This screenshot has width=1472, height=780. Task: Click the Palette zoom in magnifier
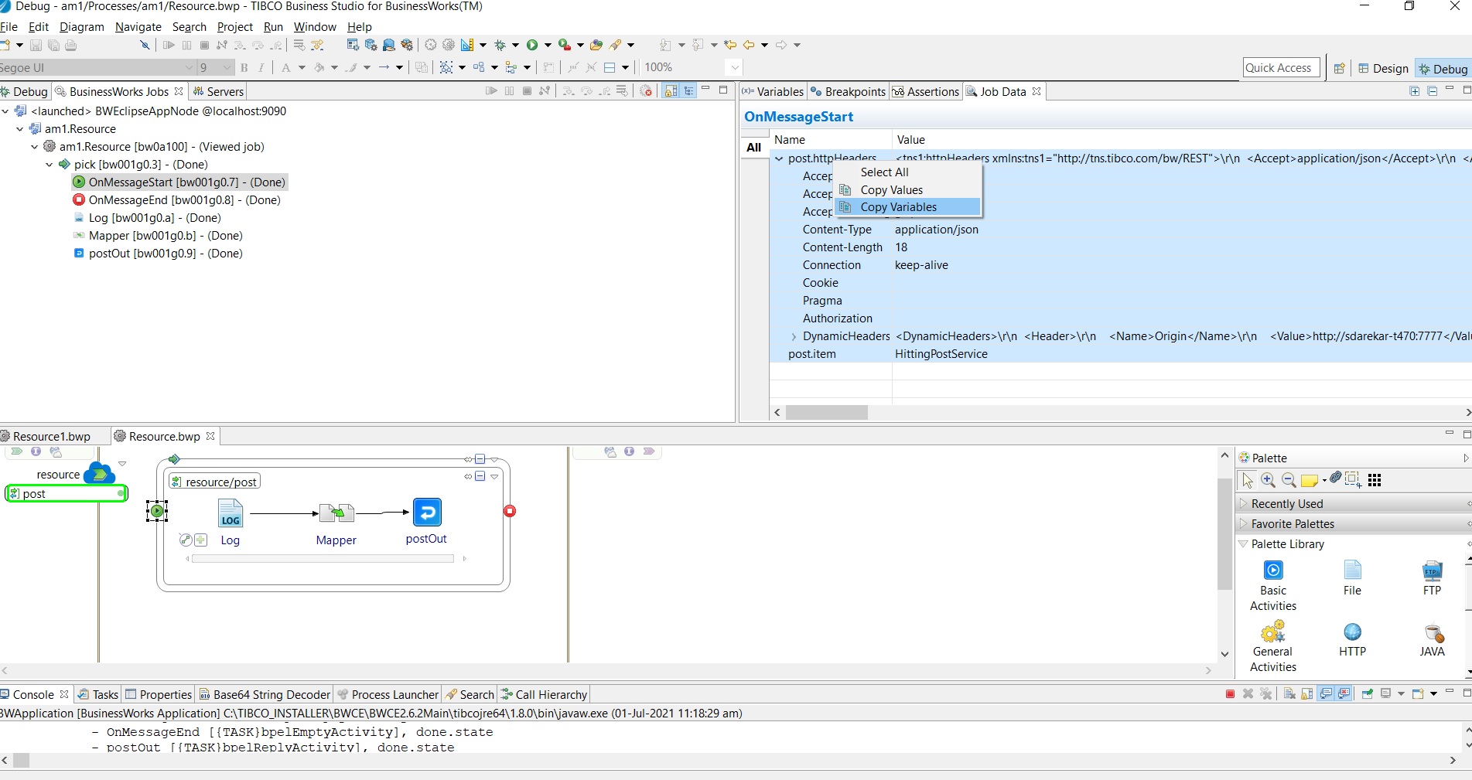[x=1268, y=480]
